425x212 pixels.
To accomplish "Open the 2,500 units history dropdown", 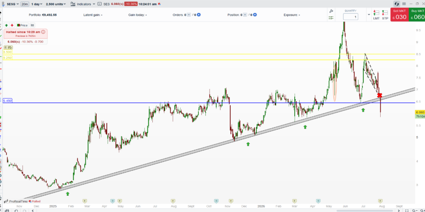I will click(56, 4).
